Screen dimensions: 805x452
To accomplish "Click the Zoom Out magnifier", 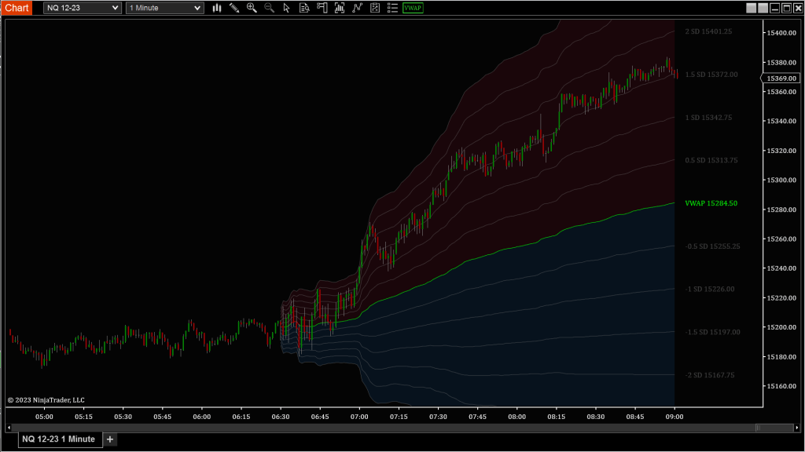I will click(269, 8).
